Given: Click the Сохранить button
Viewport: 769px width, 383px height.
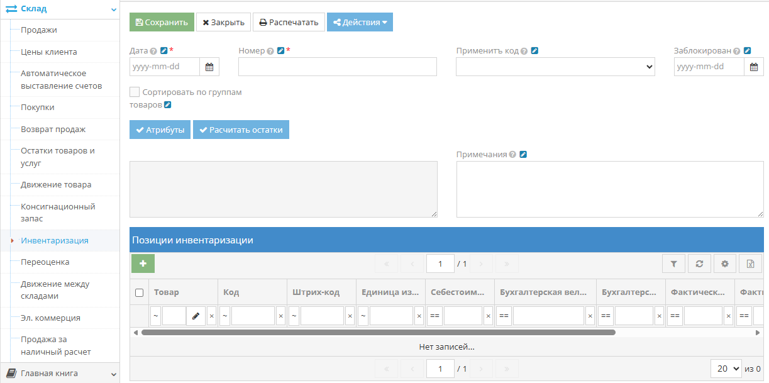Looking at the screenshot, I should coord(162,22).
